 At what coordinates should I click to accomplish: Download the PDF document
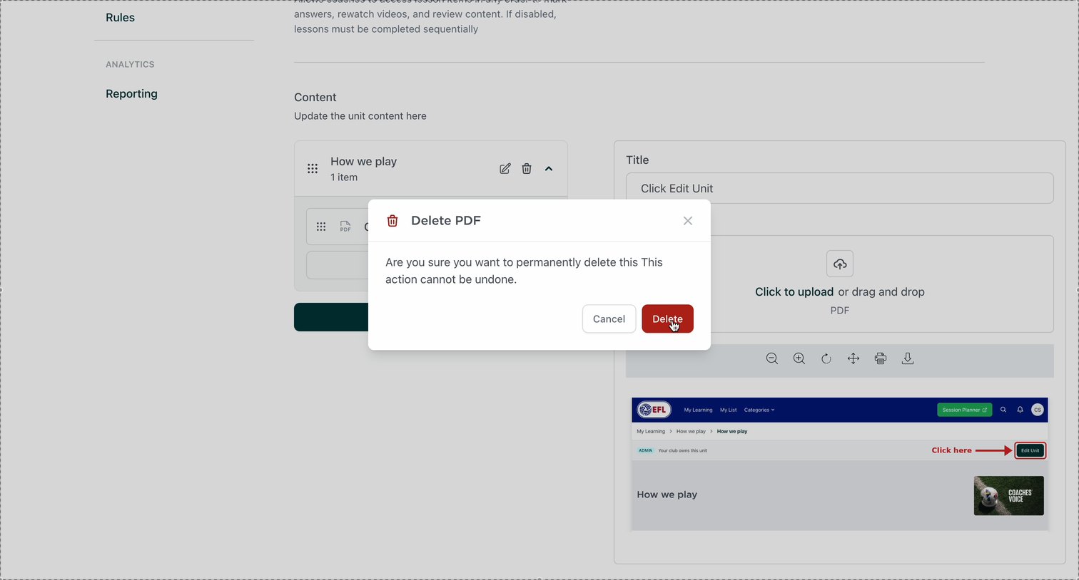(x=908, y=358)
